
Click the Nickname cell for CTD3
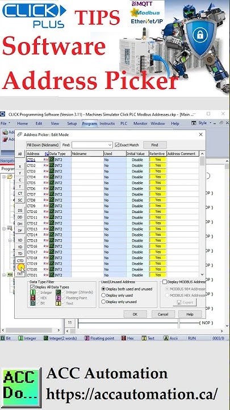pyautogui.click(x=87, y=171)
